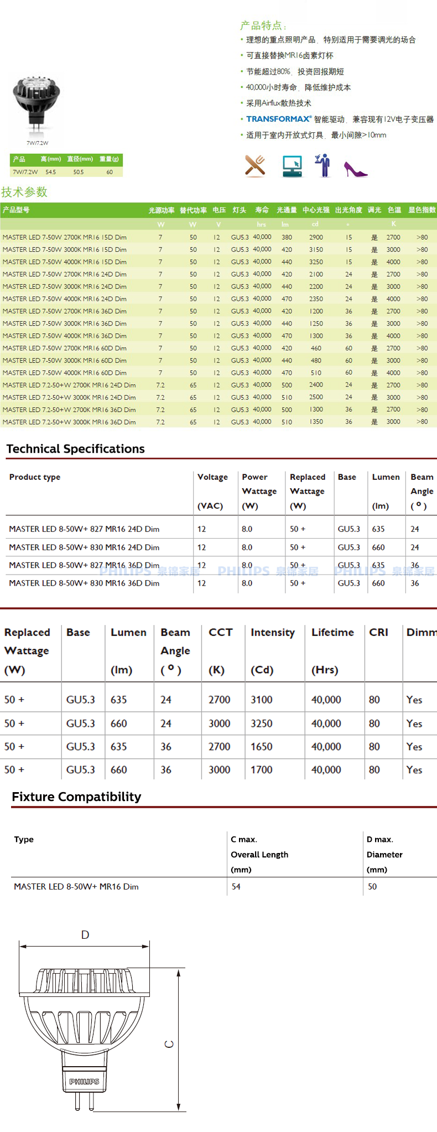Viewport: 437px width, 1132px height.
Task: Click the TRANSFORMAX brand text
Action: (x=279, y=119)
